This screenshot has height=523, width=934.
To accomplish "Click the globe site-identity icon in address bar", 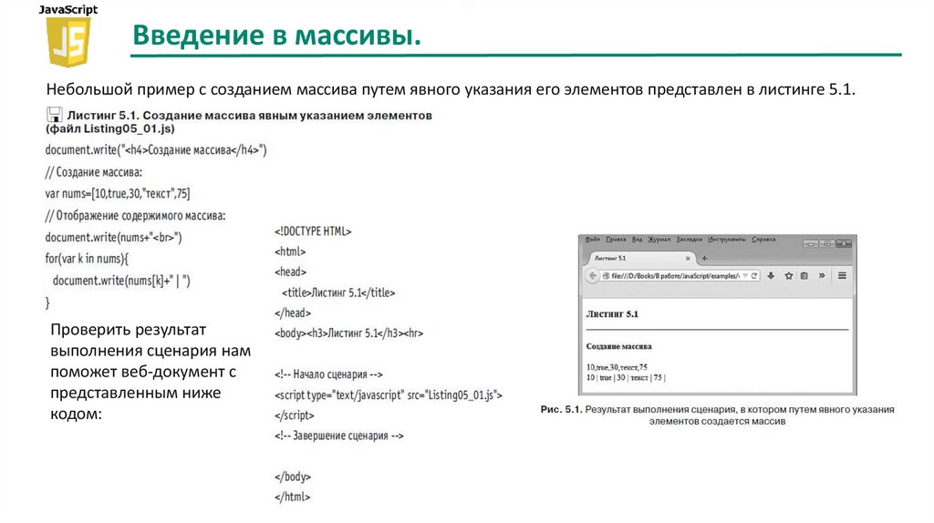I will coord(606,276).
